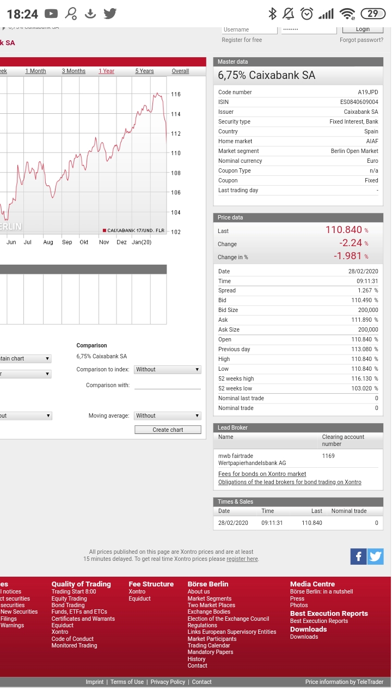The width and height of the screenshot is (392, 697).
Task: Select the 3 Months chart range
Action: (x=73, y=71)
